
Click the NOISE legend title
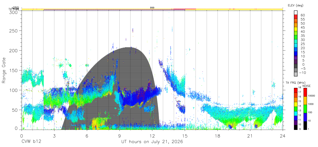click(x=306, y=86)
